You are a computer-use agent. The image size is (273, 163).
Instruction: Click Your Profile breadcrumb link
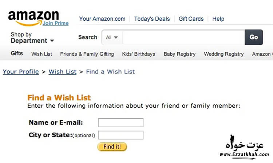click(x=21, y=72)
